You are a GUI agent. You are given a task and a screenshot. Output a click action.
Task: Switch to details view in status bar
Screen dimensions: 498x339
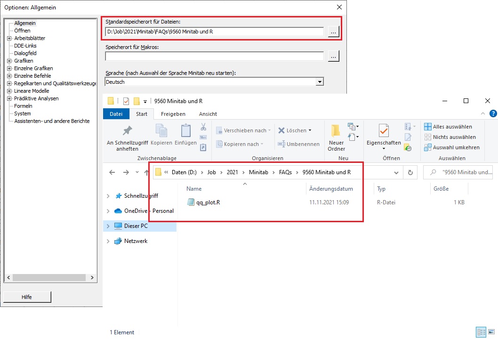coord(481,332)
